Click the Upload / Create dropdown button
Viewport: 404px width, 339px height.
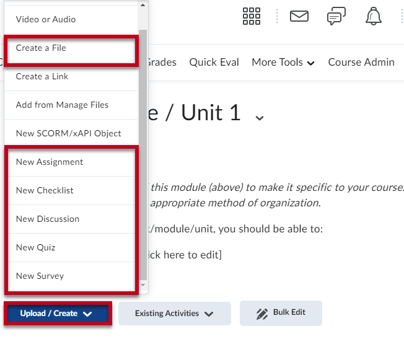click(58, 314)
